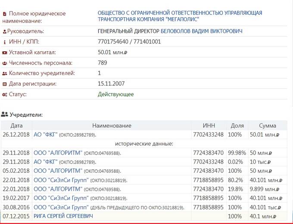Screen dimensions: 293x224
Task: Select share cell 99.98%
Action: point(237,153)
